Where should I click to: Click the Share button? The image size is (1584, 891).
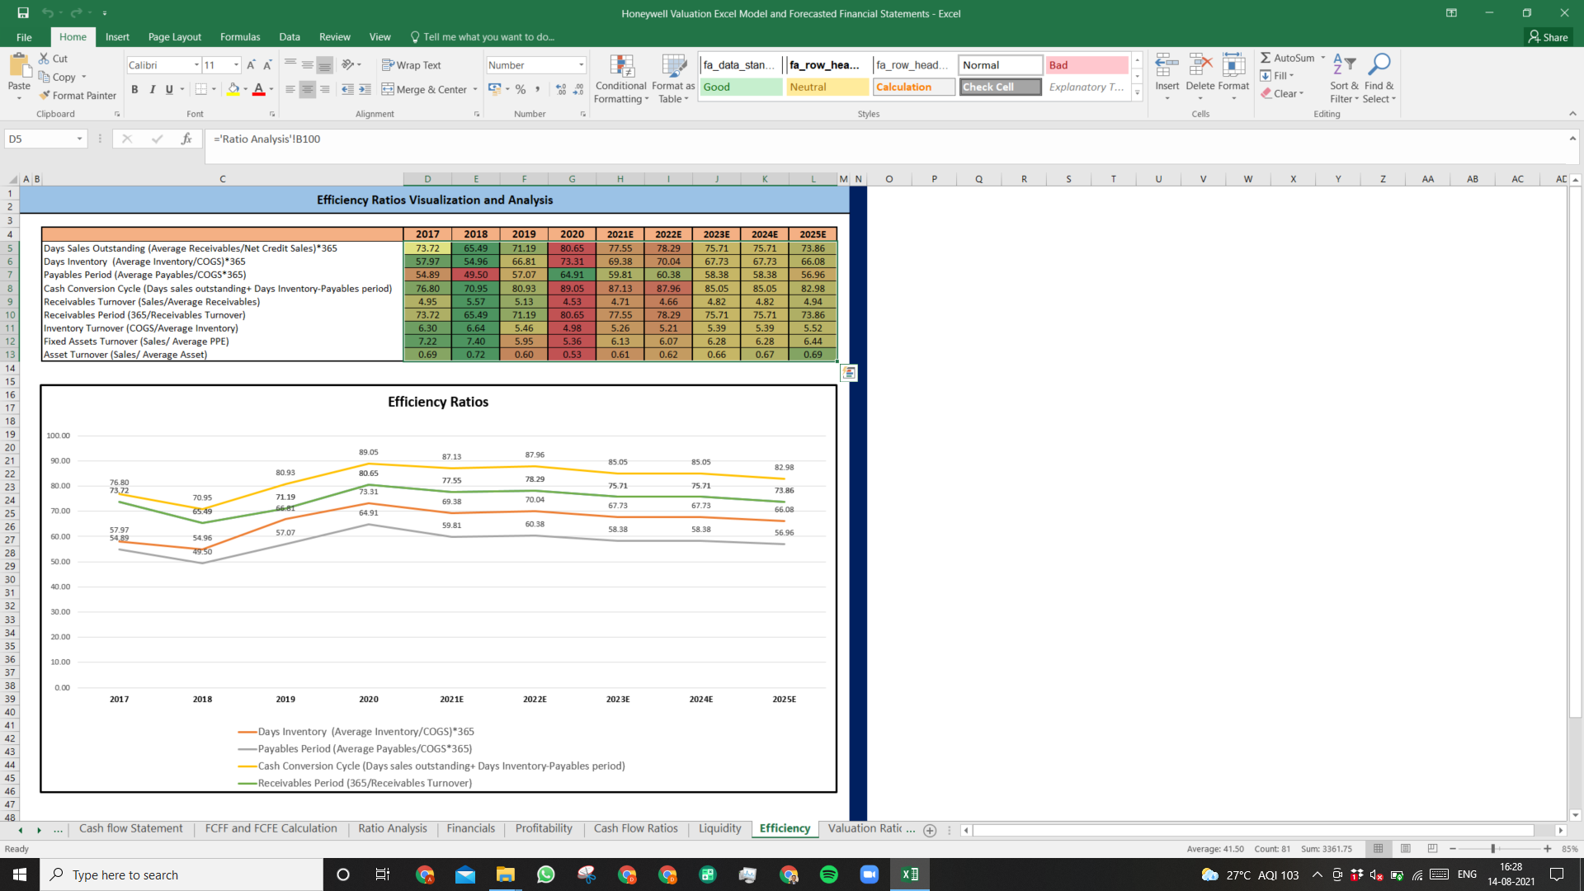click(1548, 37)
